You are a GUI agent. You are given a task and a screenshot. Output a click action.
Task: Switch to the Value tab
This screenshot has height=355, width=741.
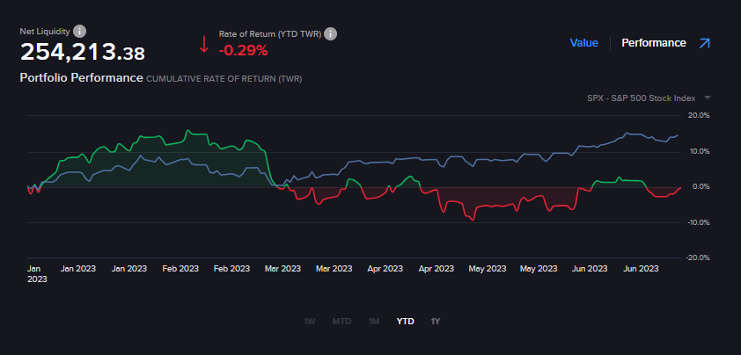point(583,43)
